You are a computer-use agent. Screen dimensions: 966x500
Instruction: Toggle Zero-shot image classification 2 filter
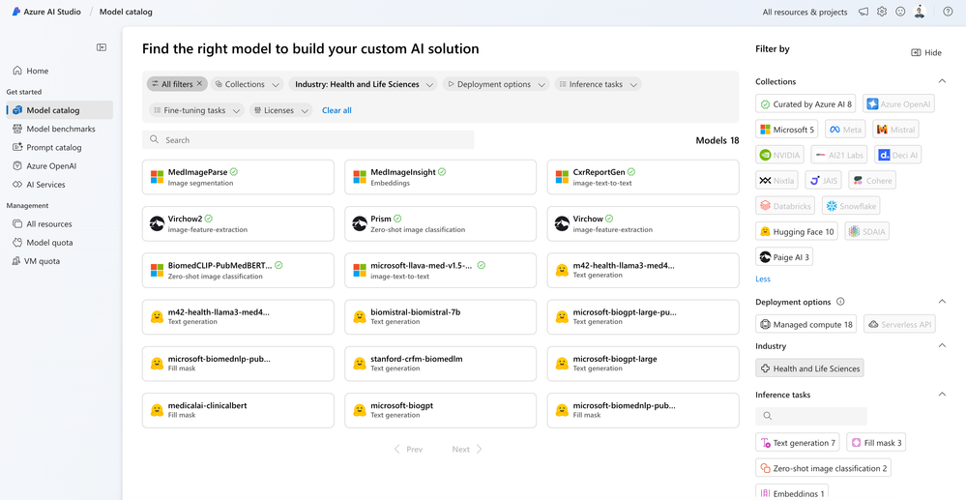tap(824, 468)
